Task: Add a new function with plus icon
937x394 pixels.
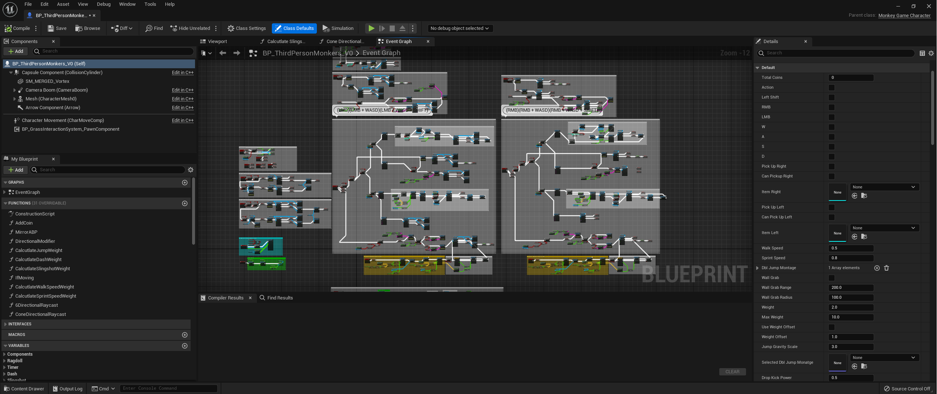Action: [185, 203]
